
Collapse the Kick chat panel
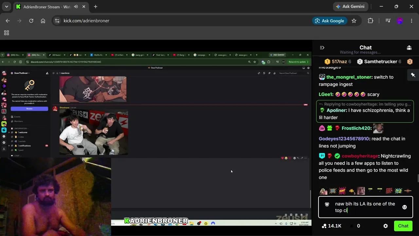click(x=322, y=48)
